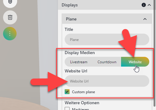
Task: Select the Website media tab
Action: coord(135,62)
